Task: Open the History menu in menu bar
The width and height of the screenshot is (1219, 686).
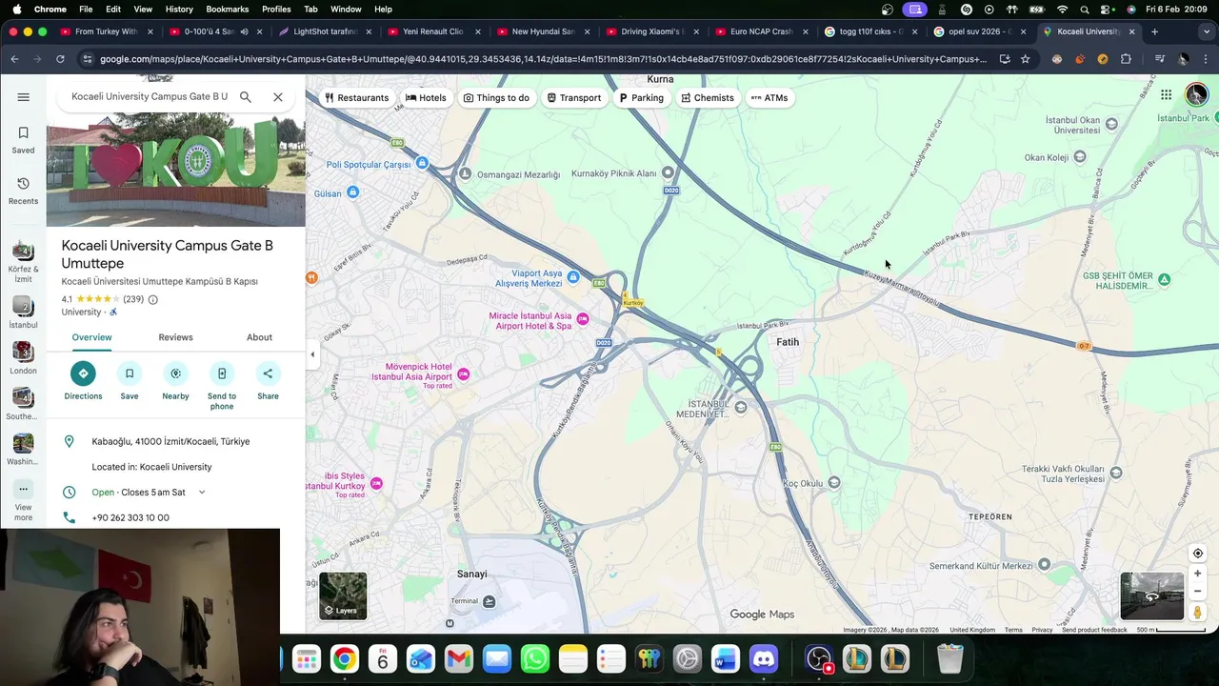Action: pyautogui.click(x=179, y=9)
